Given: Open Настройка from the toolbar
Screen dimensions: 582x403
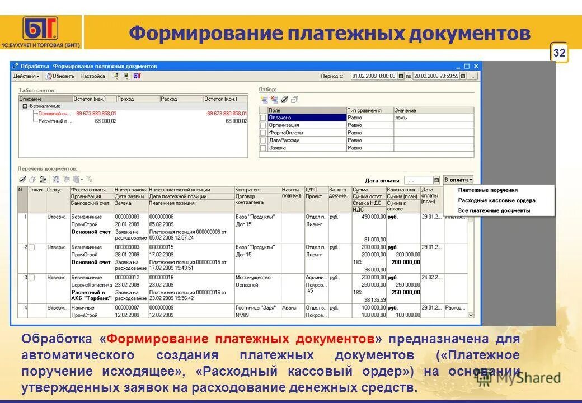Looking at the screenshot, I should click(92, 77).
